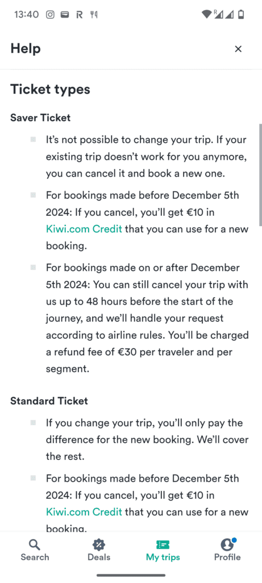Open Kiwi.com Credit link under Standard Ticket

tap(84, 512)
